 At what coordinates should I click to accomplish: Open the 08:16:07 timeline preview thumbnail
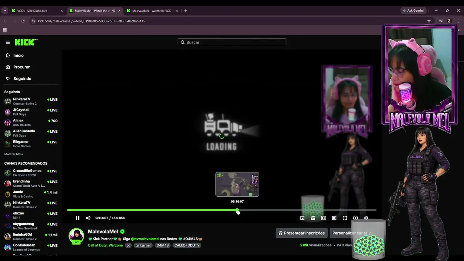(237, 184)
